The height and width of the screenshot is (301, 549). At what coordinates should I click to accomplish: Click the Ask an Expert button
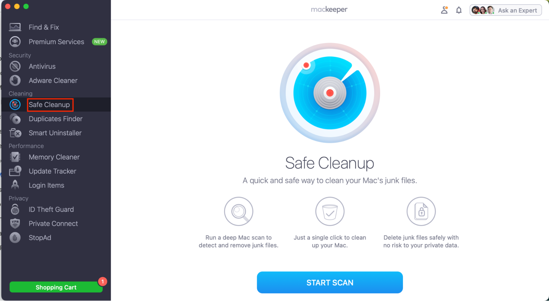click(517, 10)
